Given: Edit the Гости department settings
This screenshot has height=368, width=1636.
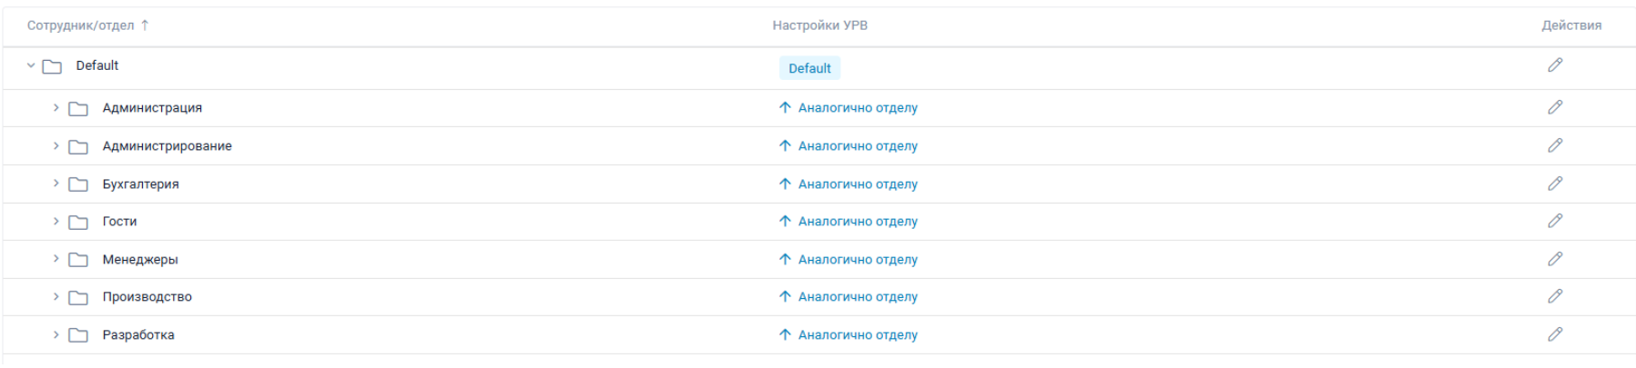Looking at the screenshot, I should point(1555,221).
